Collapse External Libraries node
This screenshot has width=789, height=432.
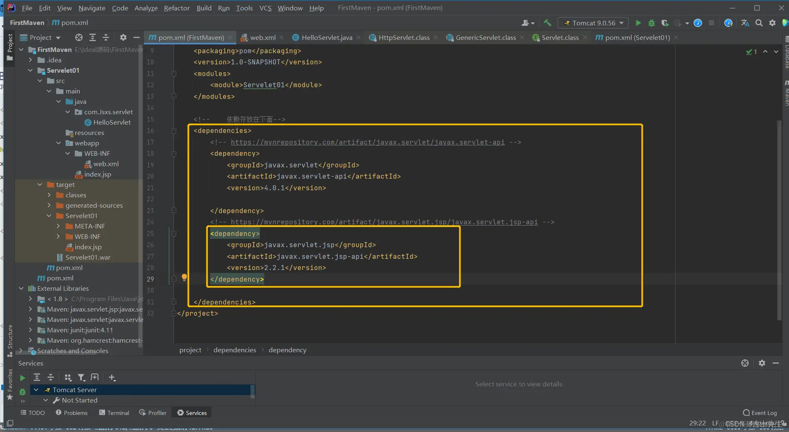click(x=21, y=288)
